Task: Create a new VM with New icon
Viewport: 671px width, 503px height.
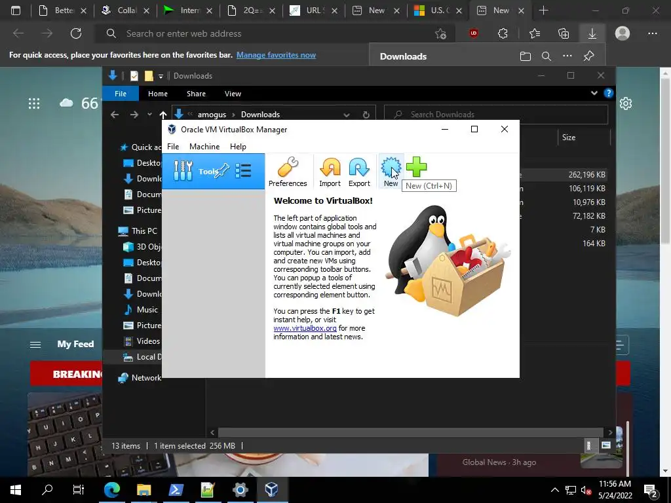Action: point(391,172)
